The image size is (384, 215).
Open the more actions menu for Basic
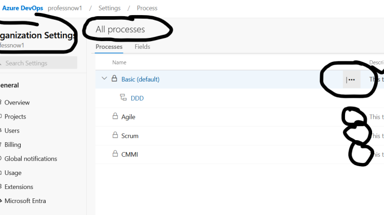pyautogui.click(x=352, y=79)
